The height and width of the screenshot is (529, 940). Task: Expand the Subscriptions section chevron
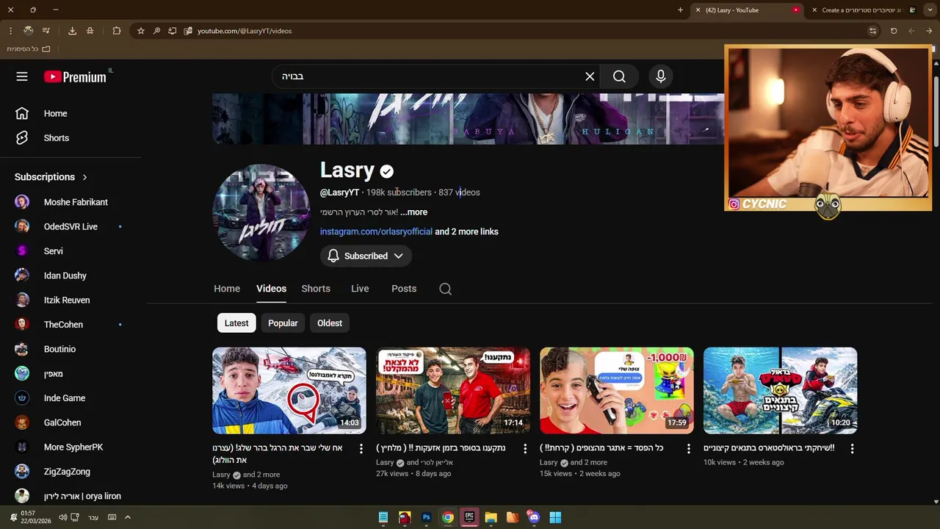tap(84, 177)
